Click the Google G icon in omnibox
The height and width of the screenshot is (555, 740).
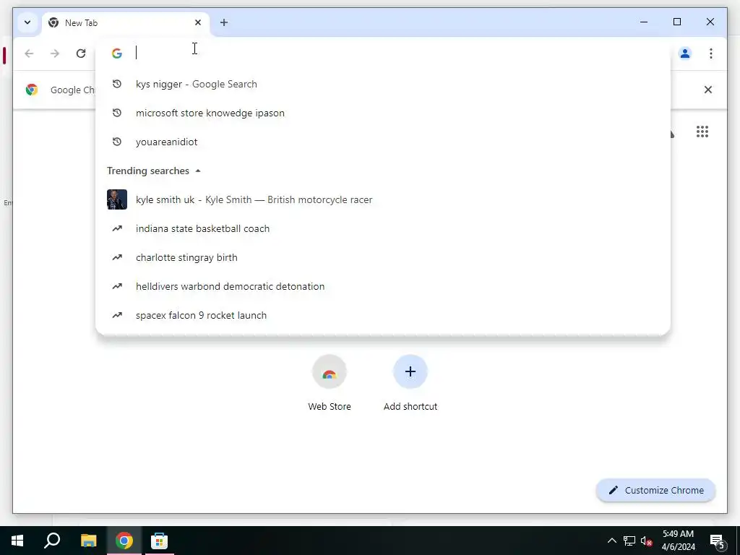click(x=117, y=53)
